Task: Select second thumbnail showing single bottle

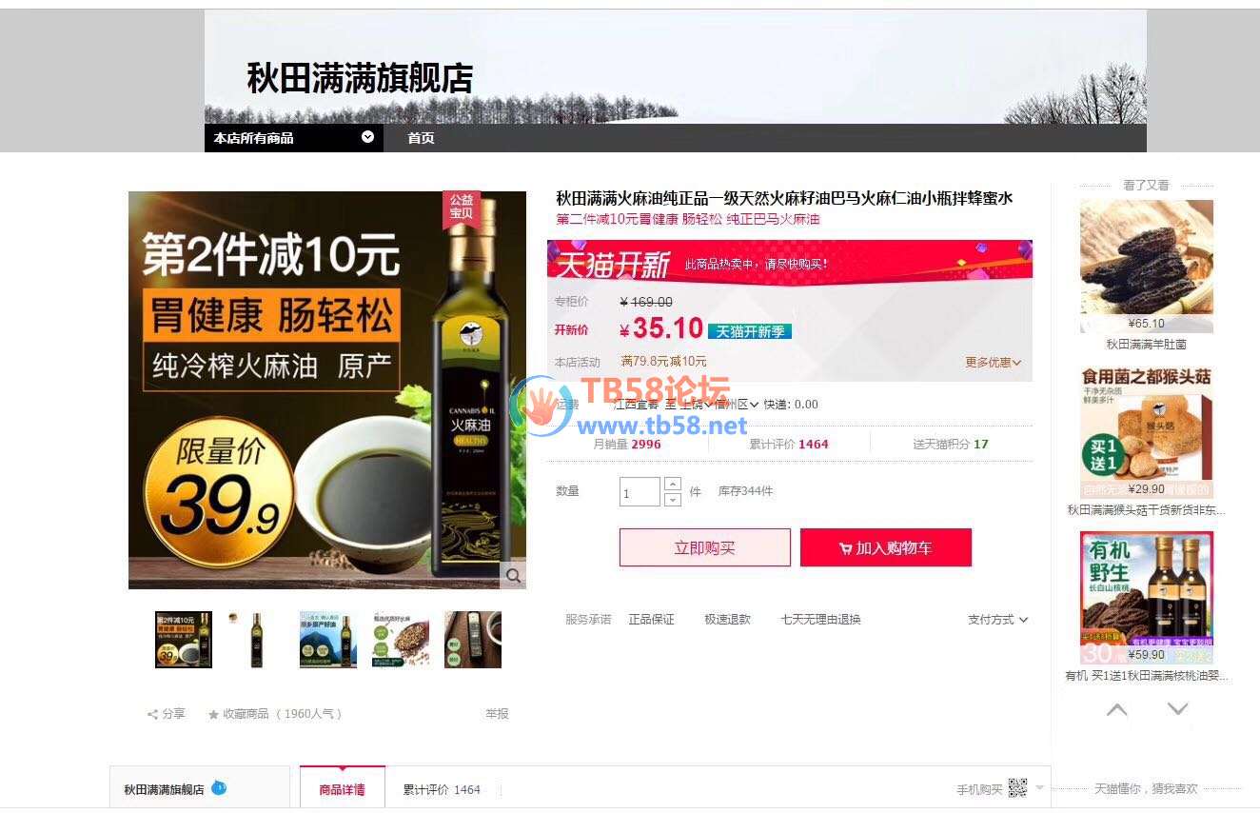Action: point(256,640)
